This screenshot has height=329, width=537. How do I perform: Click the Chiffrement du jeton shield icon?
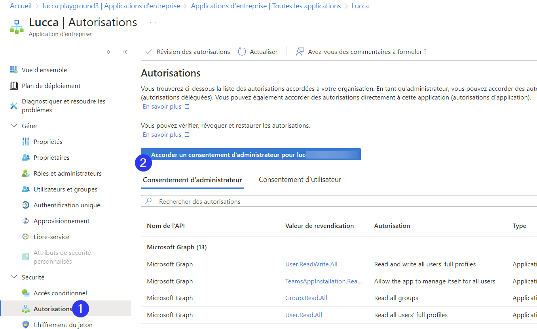pyautogui.click(x=26, y=325)
